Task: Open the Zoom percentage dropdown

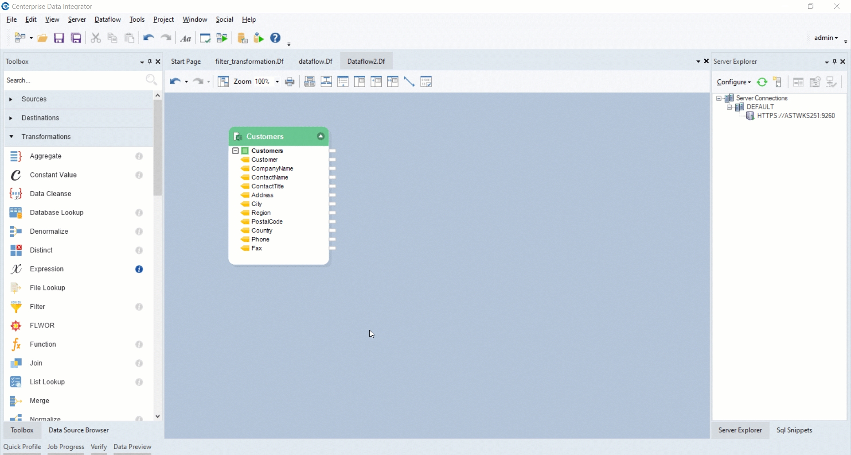Action: click(x=277, y=82)
